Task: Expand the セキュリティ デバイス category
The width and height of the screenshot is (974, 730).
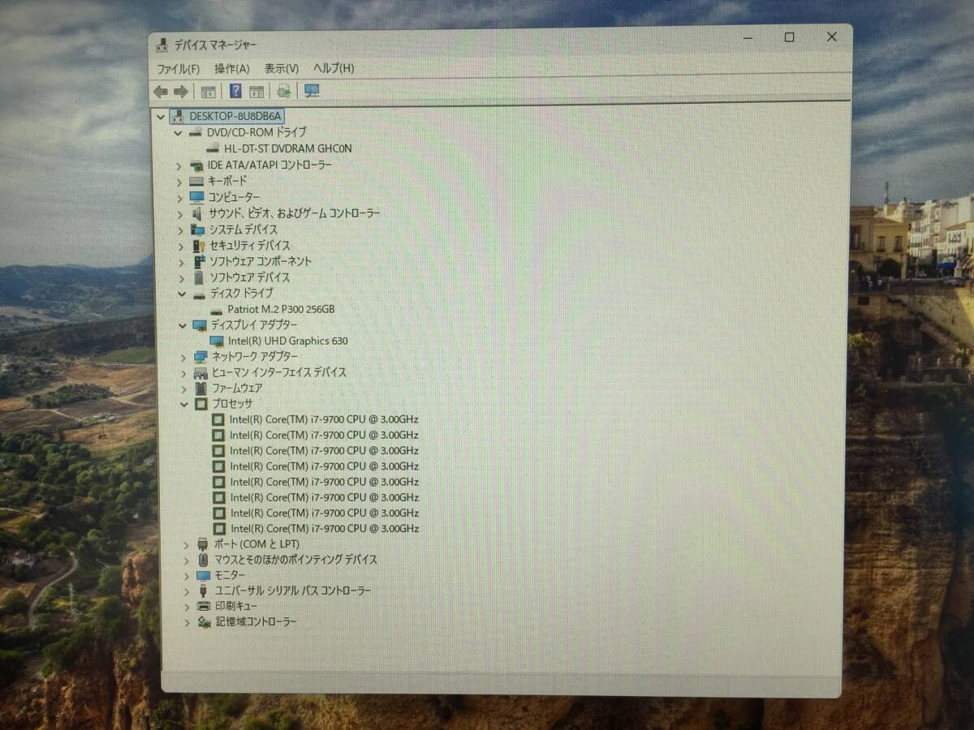Action: click(x=180, y=246)
